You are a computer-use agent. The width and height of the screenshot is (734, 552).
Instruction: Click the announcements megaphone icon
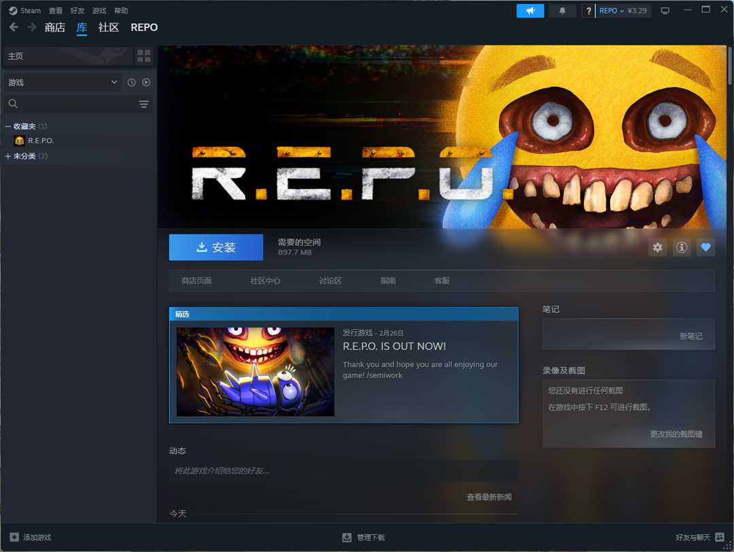[x=530, y=11]
